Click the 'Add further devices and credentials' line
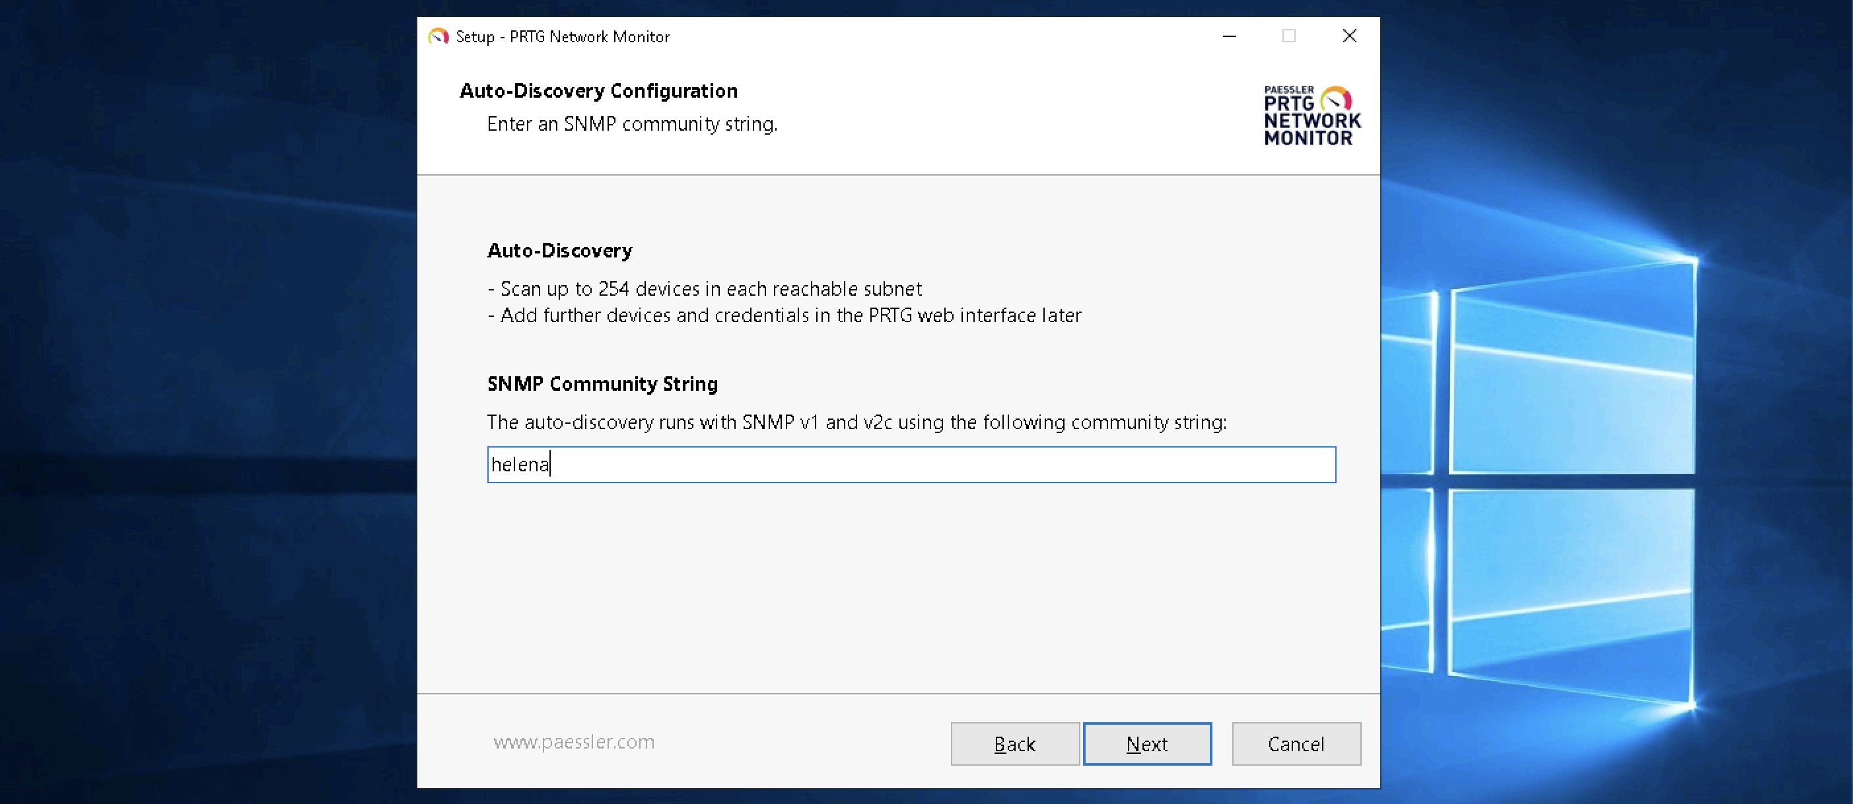Viewport: 1853px width, 804px height. pyautogui.click(x=784, y=316)
